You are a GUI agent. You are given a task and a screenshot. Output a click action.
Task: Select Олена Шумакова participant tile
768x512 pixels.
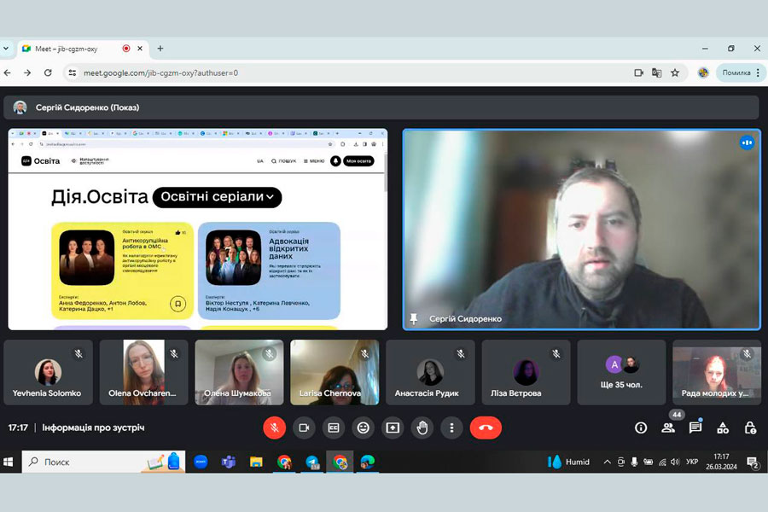239,372
